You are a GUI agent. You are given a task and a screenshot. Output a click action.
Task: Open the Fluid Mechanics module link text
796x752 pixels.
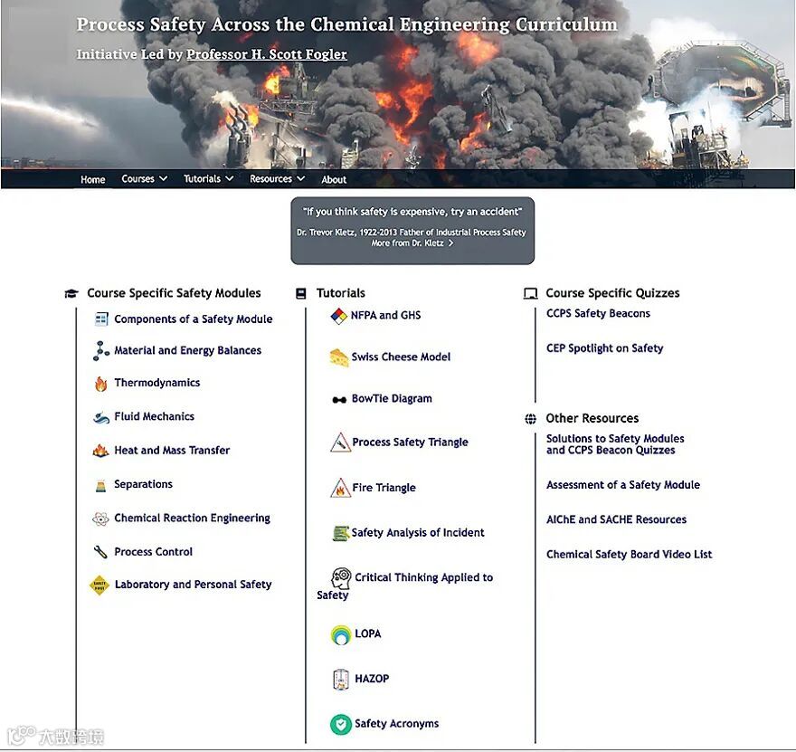pos(154,416)
